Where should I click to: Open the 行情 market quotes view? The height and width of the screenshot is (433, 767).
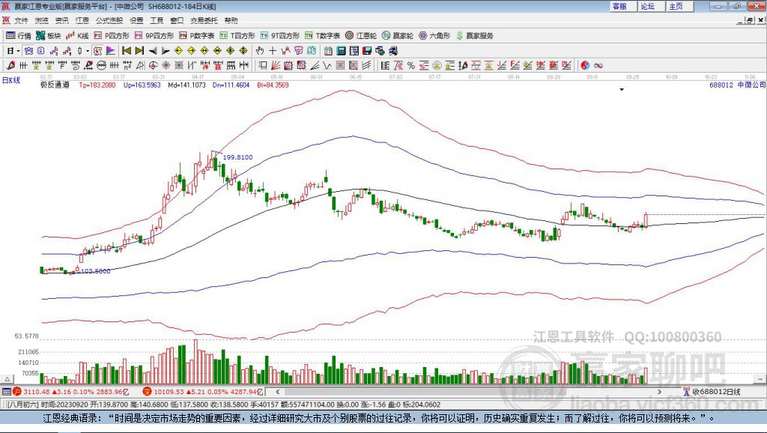click(19, 36)
